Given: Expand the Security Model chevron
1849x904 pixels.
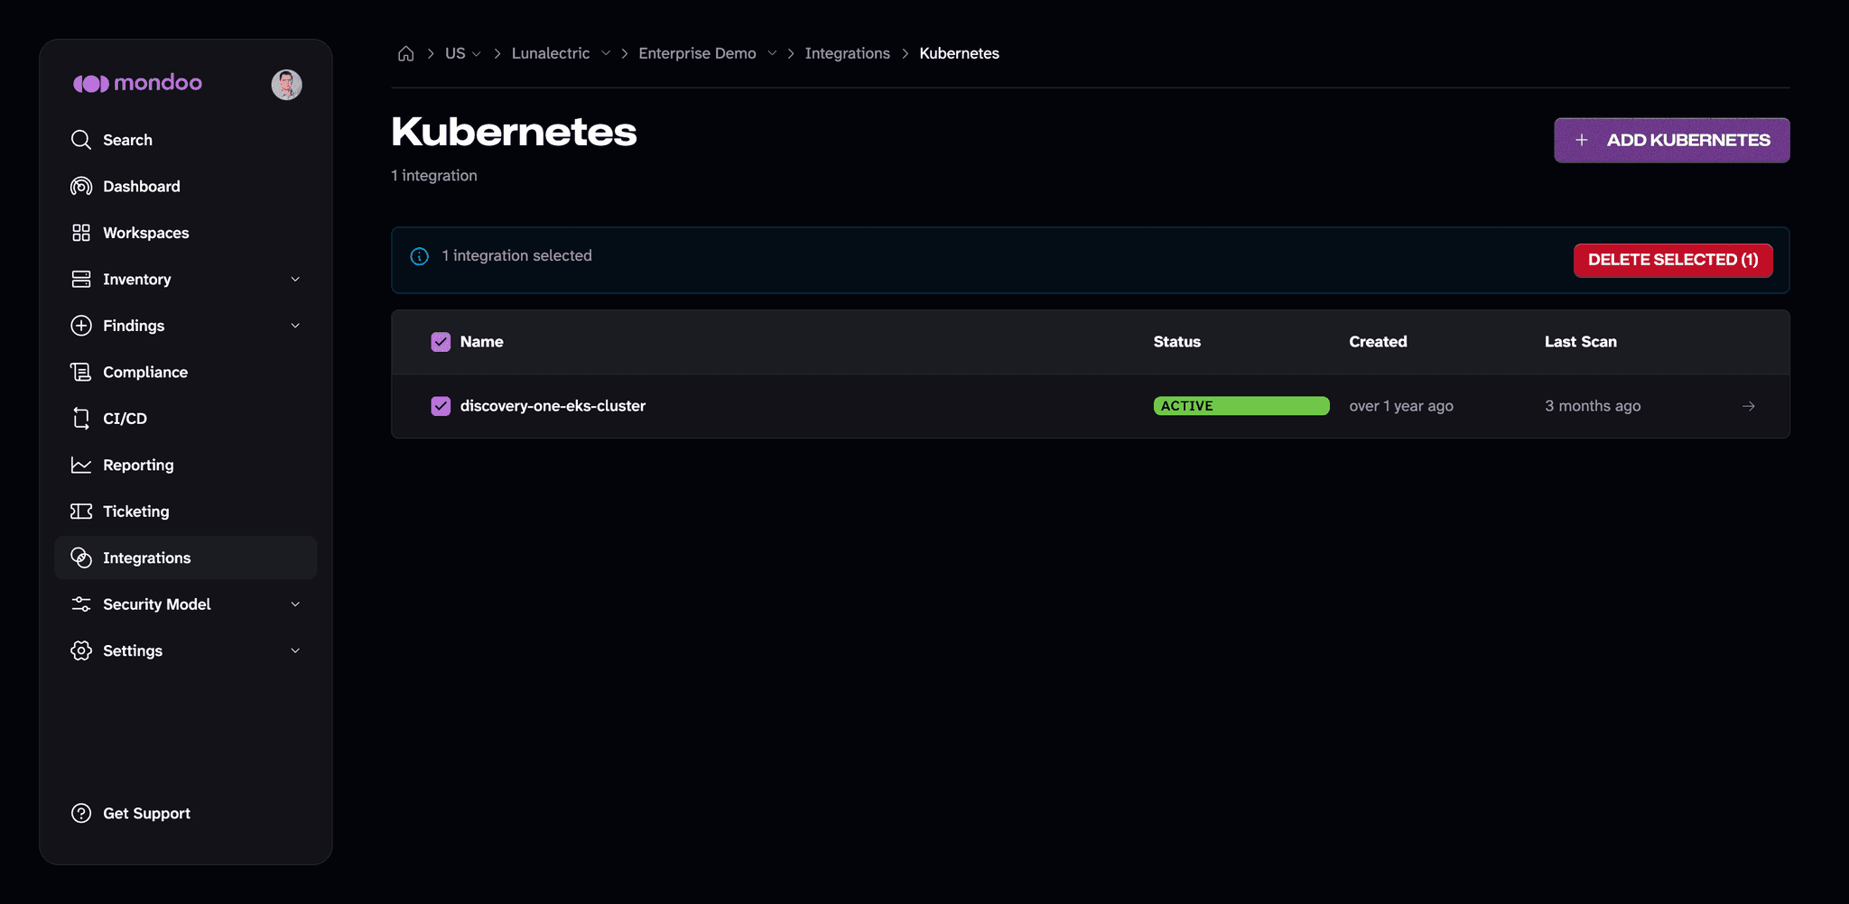Looking at the screenshot, I should pyautogui.click(x=295, y=604).
